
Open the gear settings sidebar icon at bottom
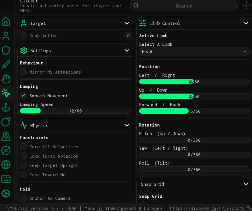tap(6, 193)
